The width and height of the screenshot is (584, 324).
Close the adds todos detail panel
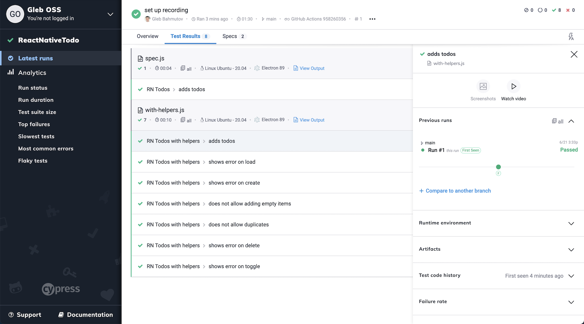tap(574, 54)
